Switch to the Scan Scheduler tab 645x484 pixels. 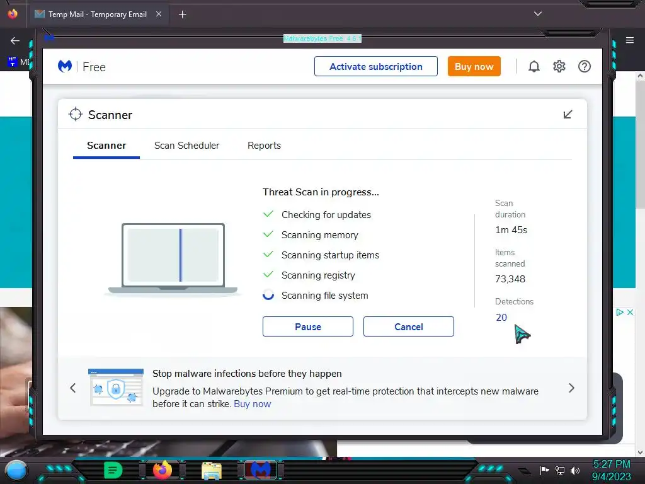[x=186, y=146]
